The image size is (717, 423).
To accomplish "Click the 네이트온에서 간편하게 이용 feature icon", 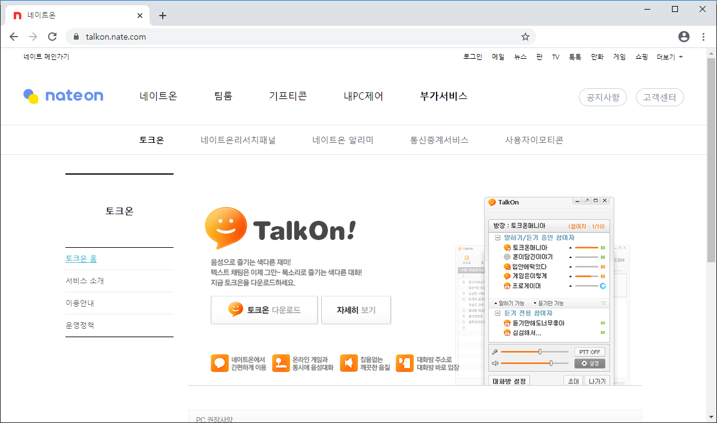I will pos(220,363).
